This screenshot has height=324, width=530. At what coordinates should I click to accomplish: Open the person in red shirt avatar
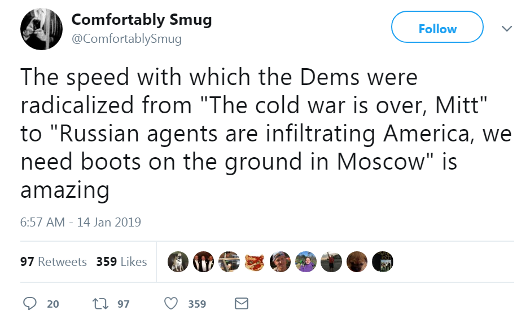click(331, 261)
